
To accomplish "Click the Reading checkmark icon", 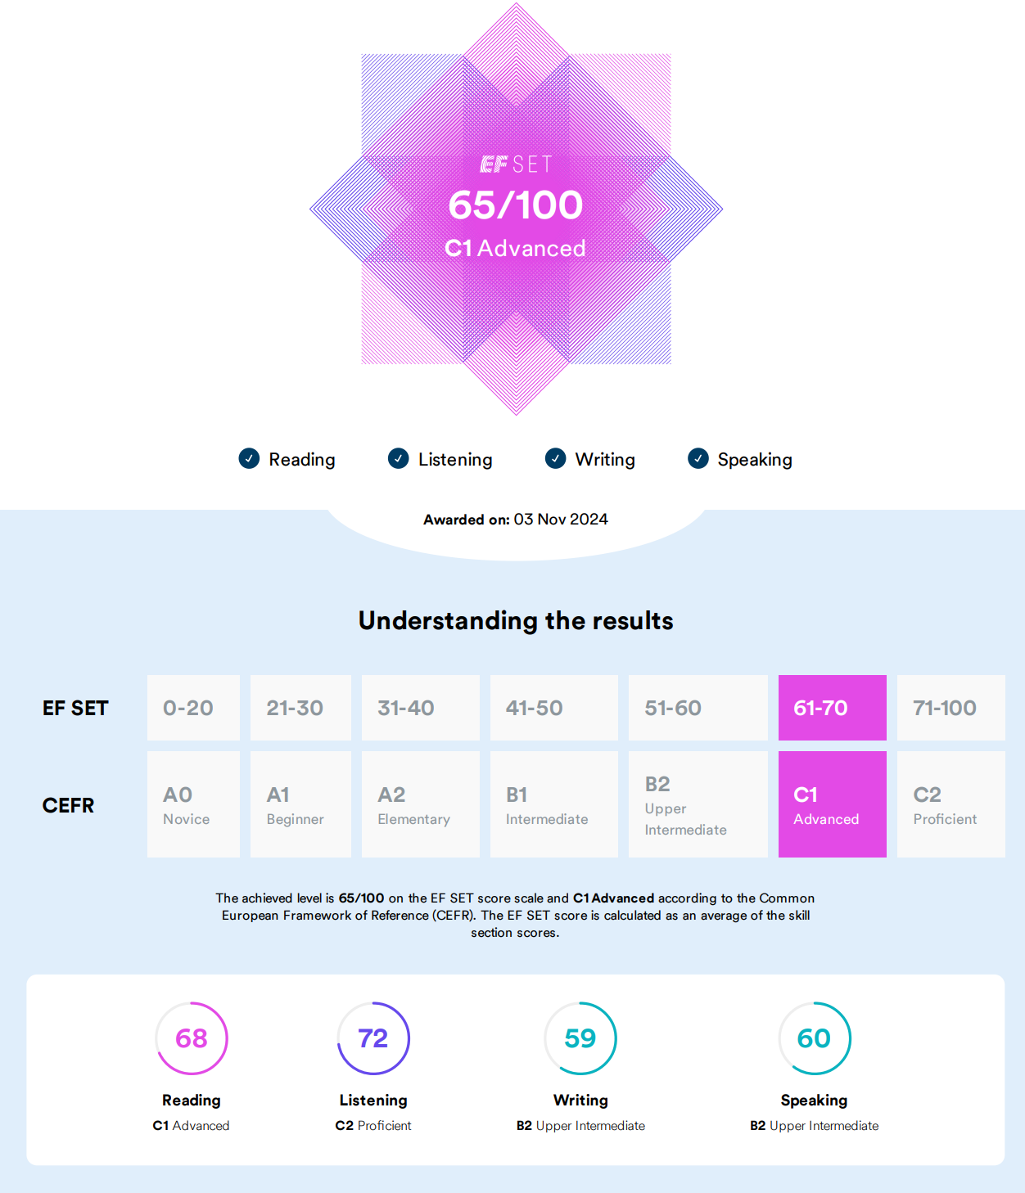I will [249, 458].
